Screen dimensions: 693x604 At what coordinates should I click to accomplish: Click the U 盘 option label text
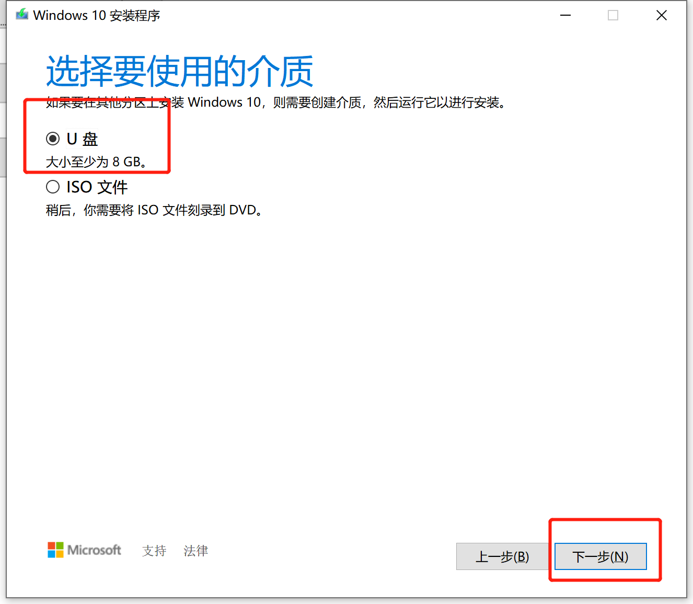point(83,139)
